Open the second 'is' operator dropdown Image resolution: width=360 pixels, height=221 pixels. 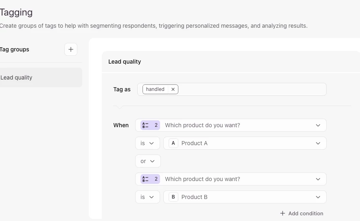(x=147, y=197)
